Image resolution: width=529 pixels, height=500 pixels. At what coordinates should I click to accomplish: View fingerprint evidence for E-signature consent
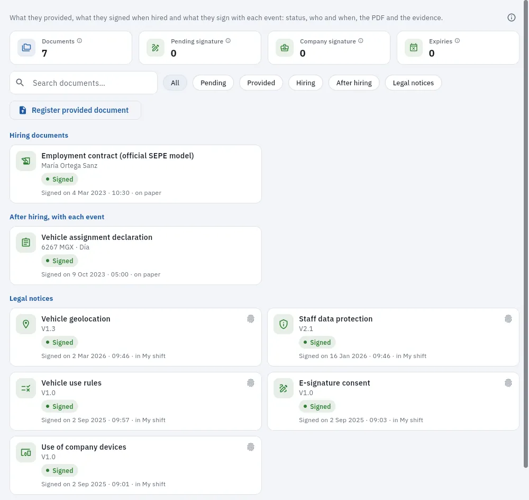pyautogui.click(x=508, y=383)
